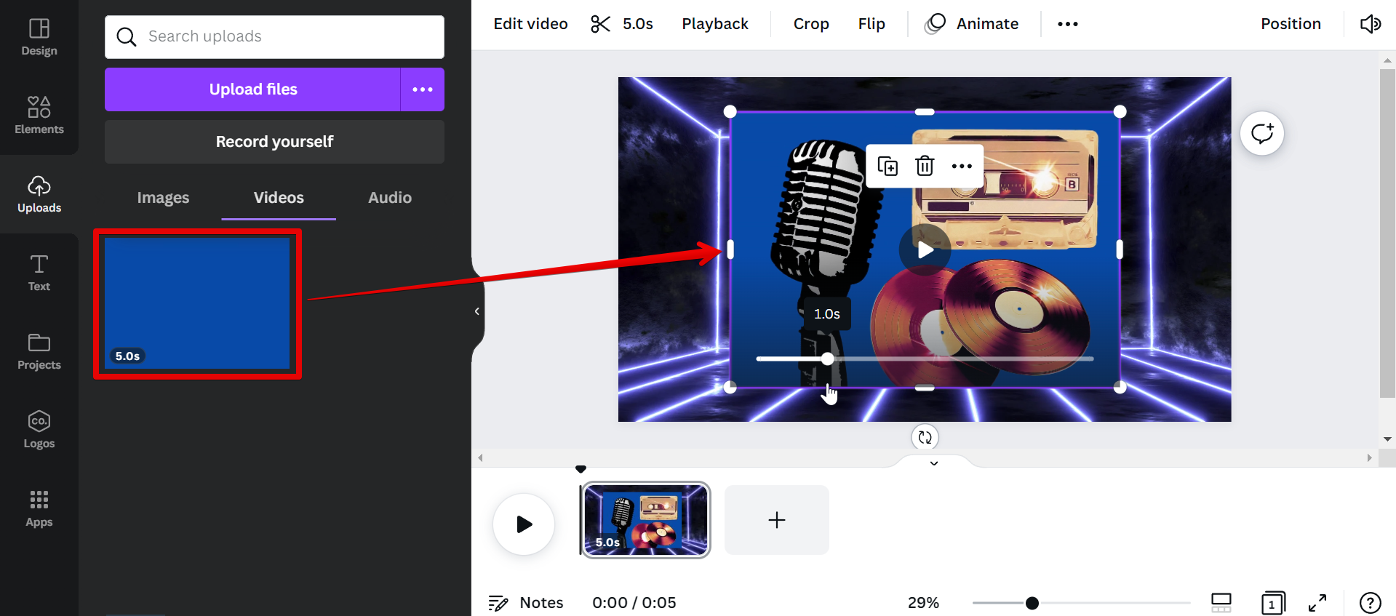
Task: Click the zoom level slider handle
Action: (1032, 603)
